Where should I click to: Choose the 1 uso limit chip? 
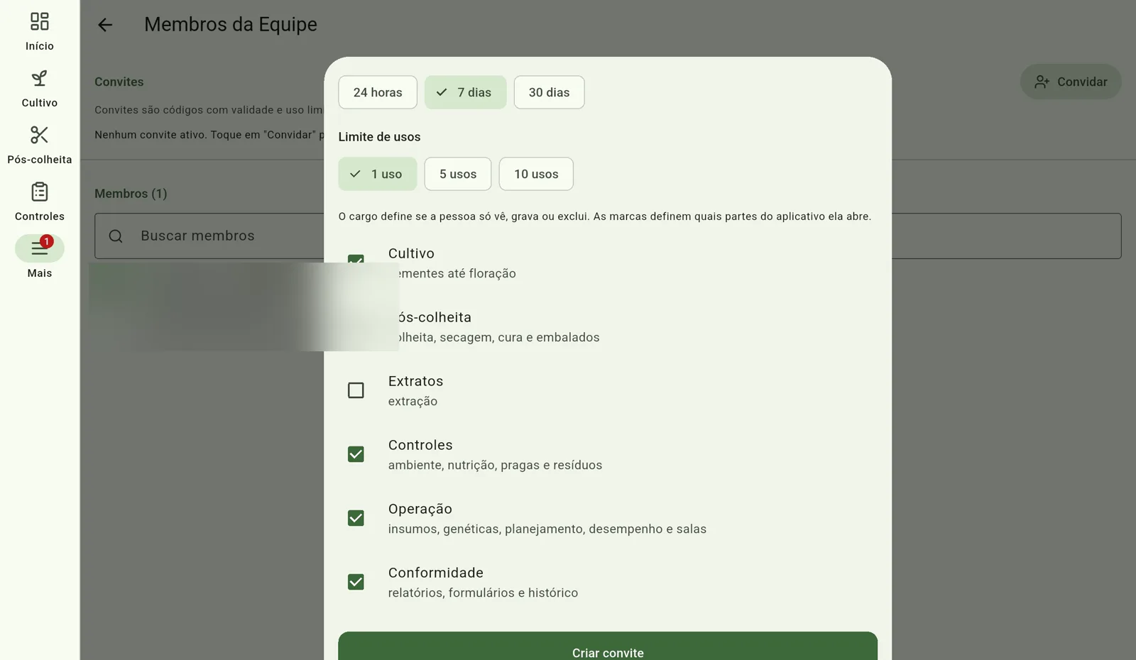378,174
